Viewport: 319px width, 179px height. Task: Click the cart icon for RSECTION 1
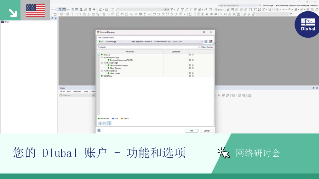[193, 76]
